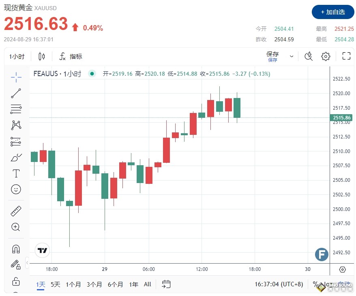Open timezone menu 16:37:04 (UTC+8)
Screen dimensions: 356x296
[x=279, y=284]
